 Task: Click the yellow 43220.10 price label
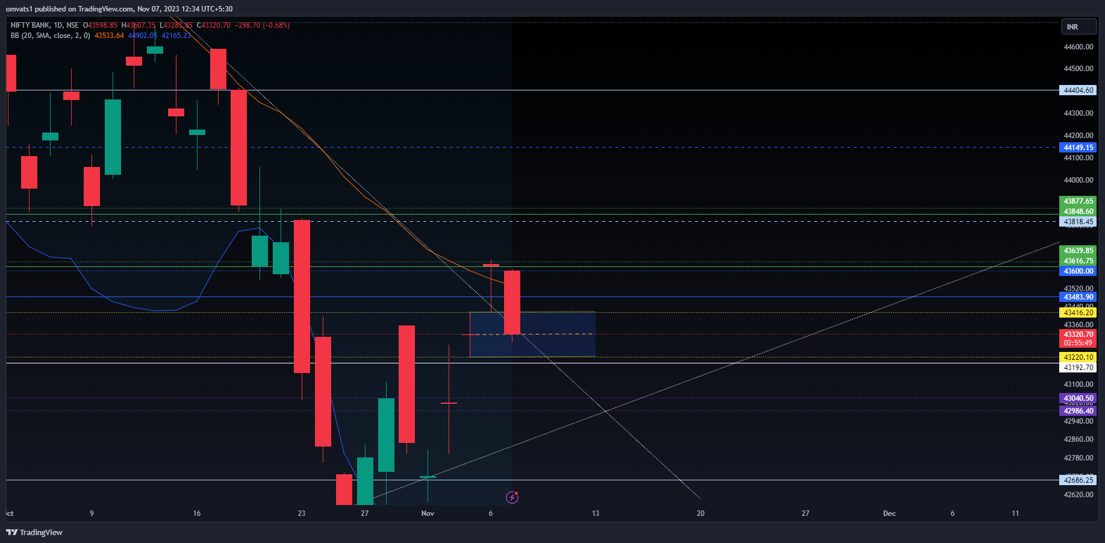pos(1078,357)
